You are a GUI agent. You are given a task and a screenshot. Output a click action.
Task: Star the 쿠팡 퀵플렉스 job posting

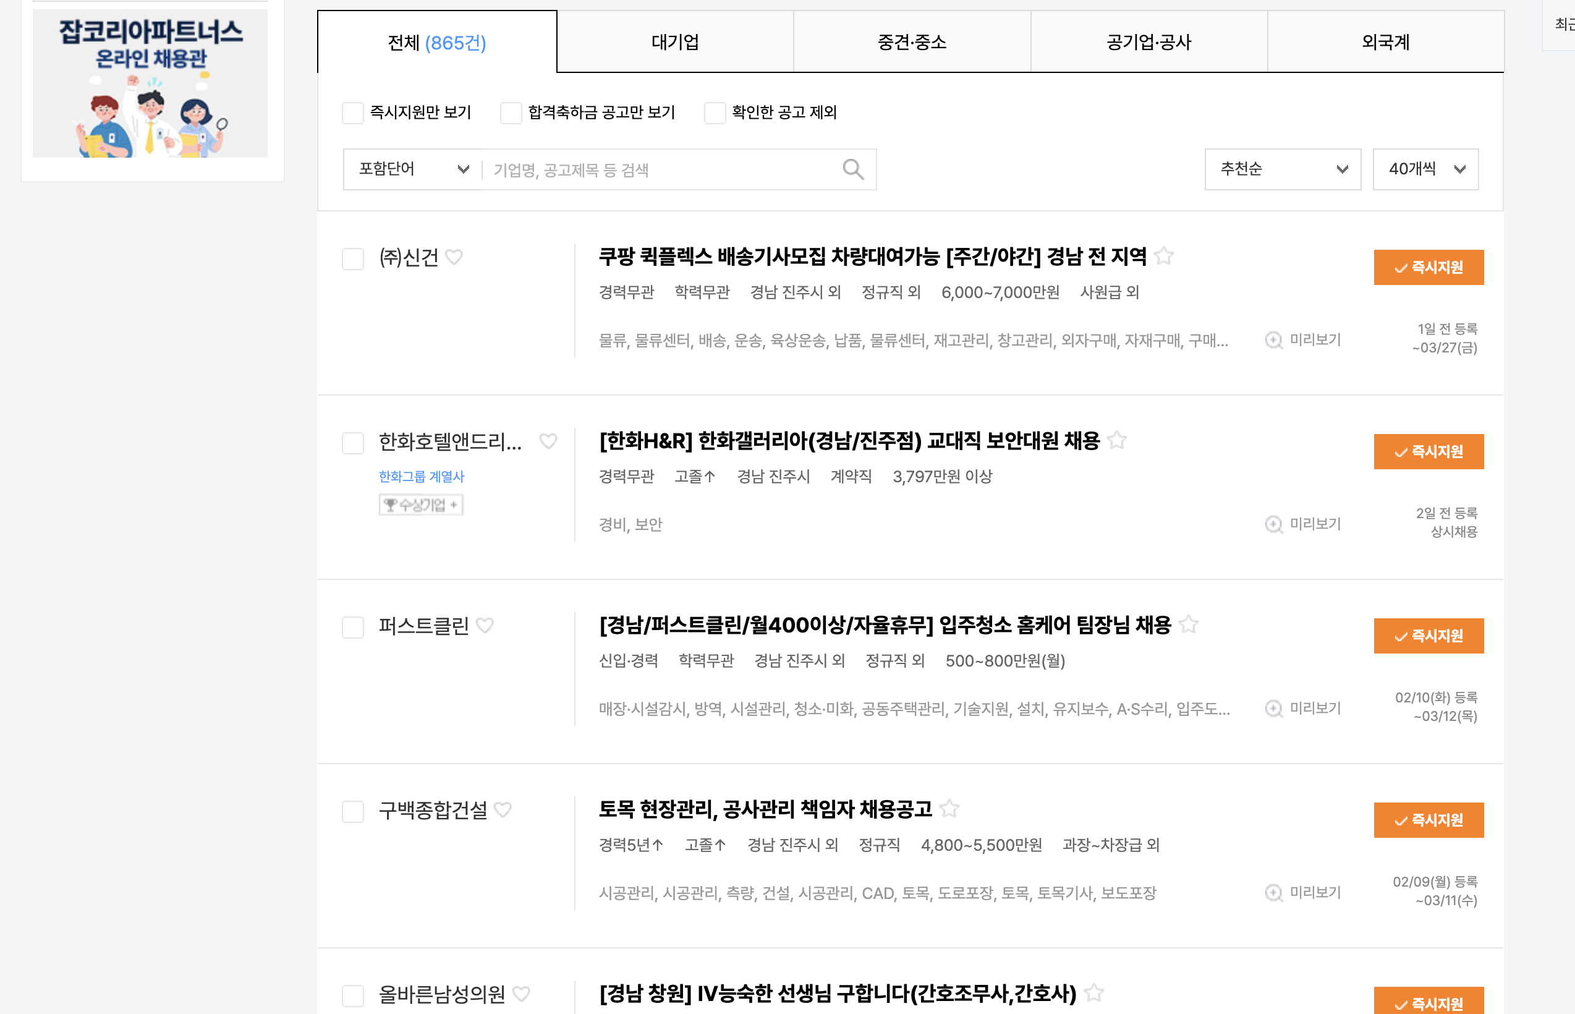1164,257
